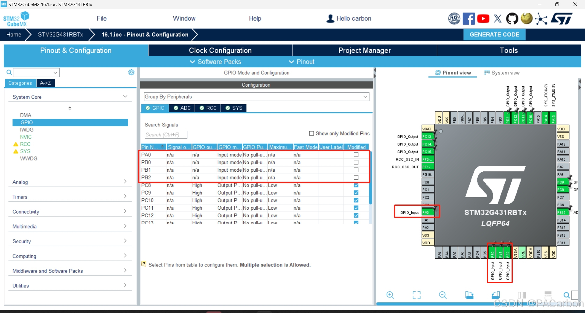The width and height of the screenshot is (585, 313).
Task: Select NVIC in System Core list
Action: (x=26, y=137)
